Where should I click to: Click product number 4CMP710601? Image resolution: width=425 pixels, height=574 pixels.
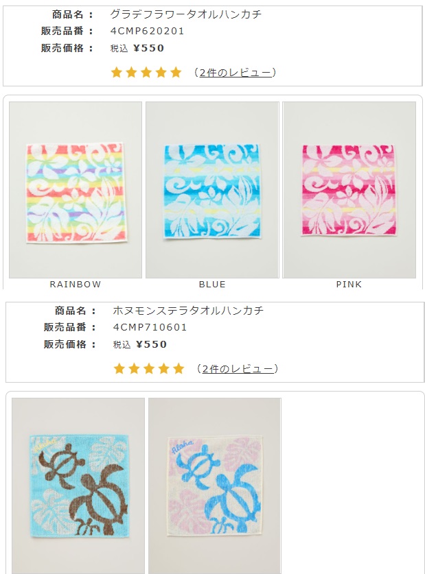click(150, 327)
